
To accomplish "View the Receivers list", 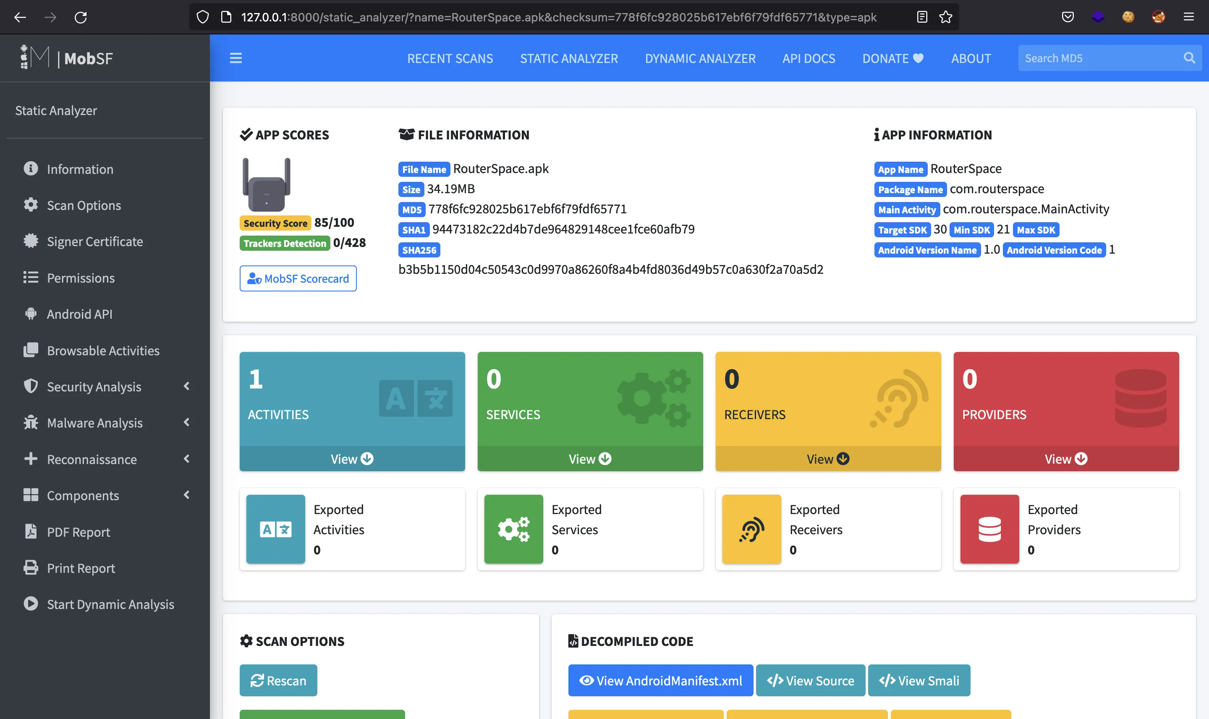I will (x=828, y=459).
